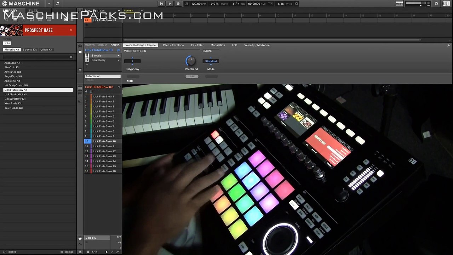453x255 pixels.
Task: Toggle the browser EDIT button
Action: tap(69, 252)
